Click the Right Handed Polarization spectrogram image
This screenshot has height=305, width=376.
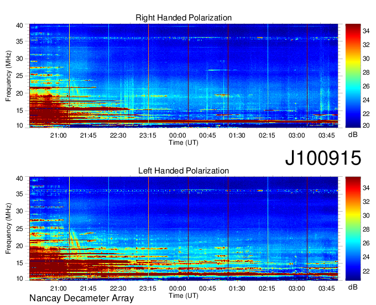pos(184,76)
